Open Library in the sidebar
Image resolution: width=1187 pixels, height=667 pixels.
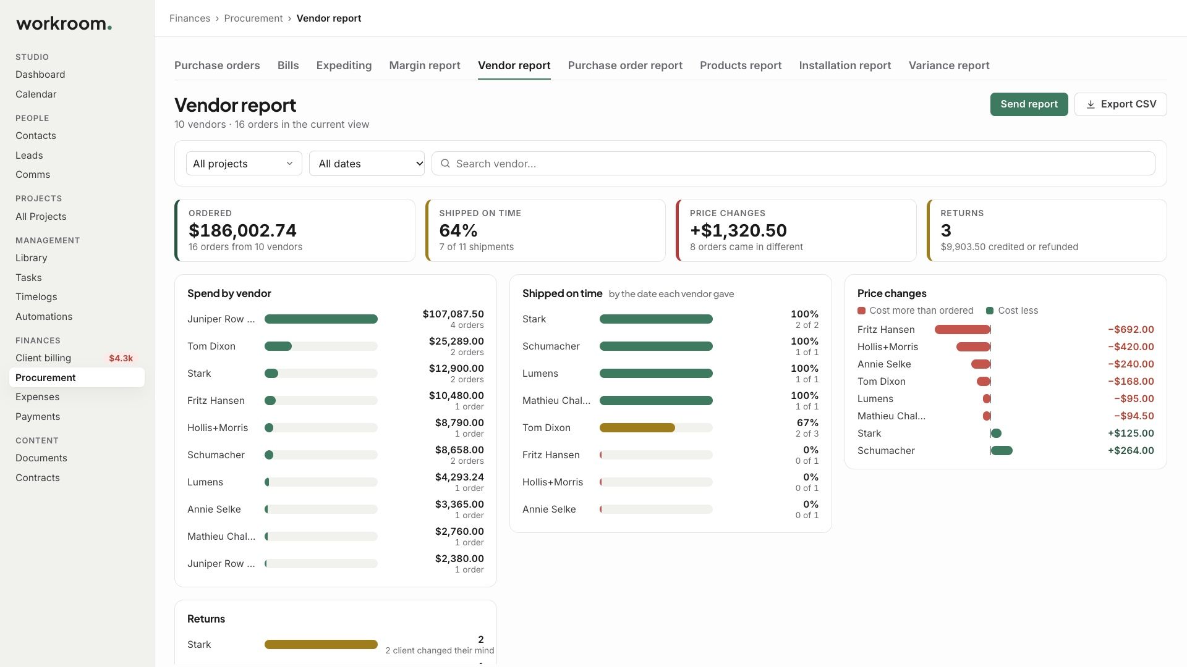click(32, 258)
